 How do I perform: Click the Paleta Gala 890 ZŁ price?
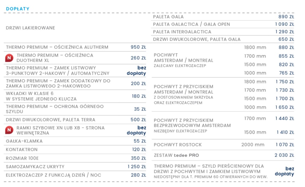(286, 17)
